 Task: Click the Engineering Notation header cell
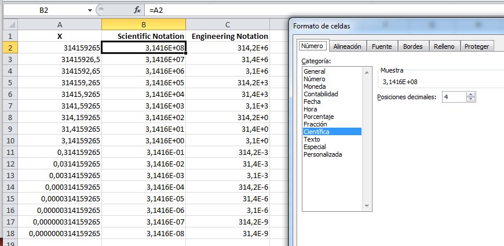pyautogui.click(x=228, y=37)
